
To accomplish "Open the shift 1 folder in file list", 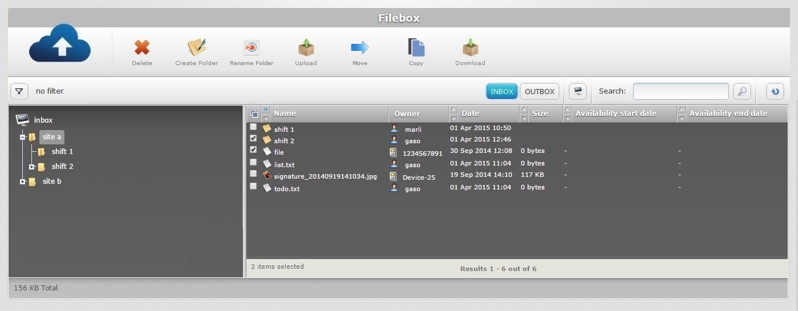I will [284, 130].
